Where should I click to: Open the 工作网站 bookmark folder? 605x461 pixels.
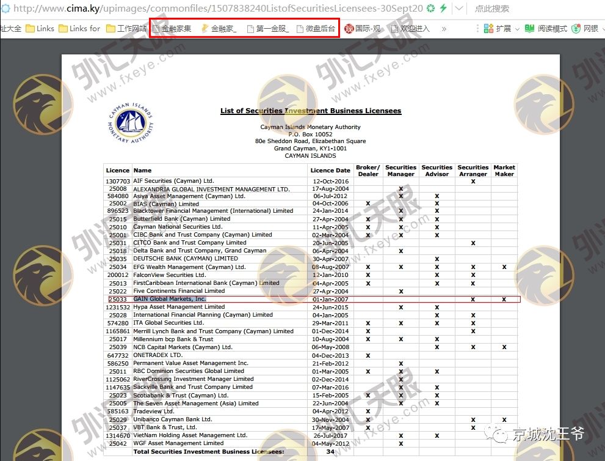point(126,29)
